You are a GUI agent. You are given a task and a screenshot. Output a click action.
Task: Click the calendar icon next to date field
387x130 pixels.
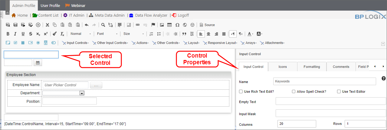(x=38, y=63)
